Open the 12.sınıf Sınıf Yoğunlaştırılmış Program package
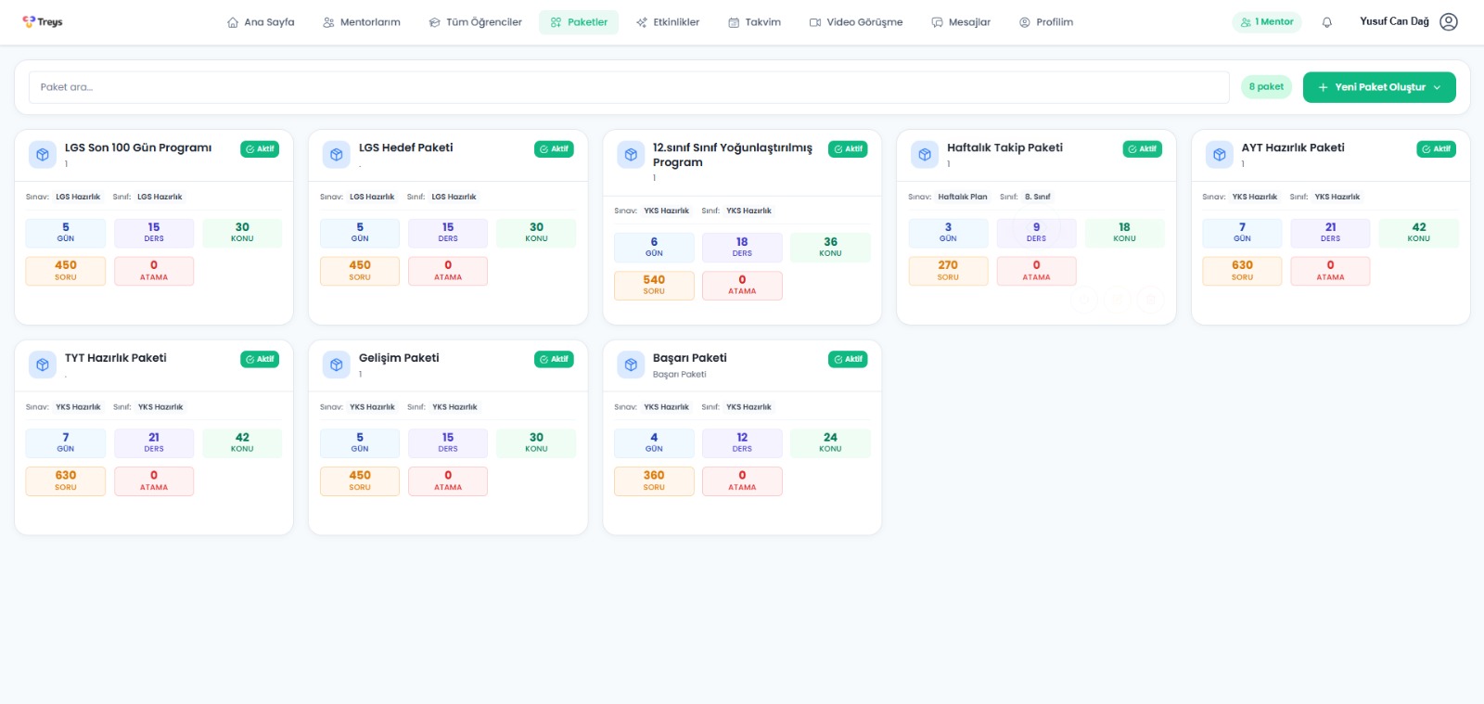The width and height of the screenshot is (1484, 704). (x=732, y=155)
